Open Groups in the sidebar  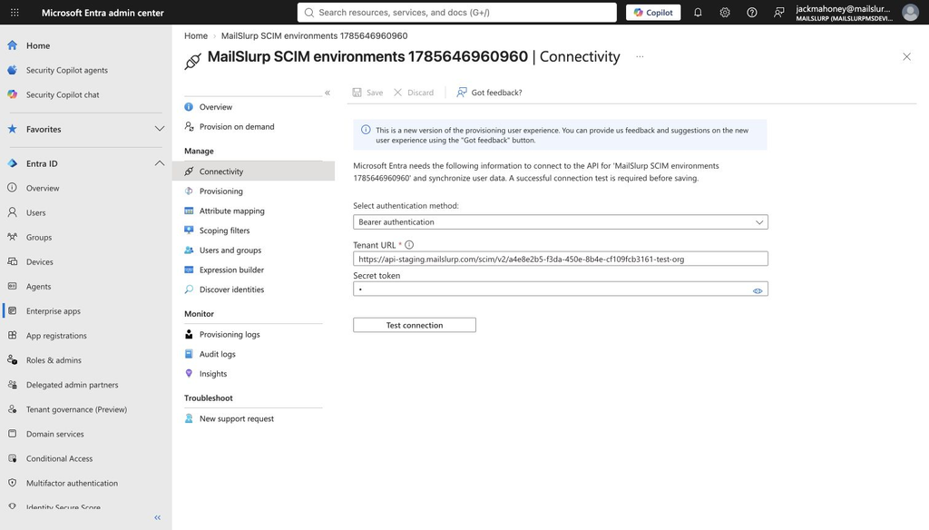click(39, 237)
